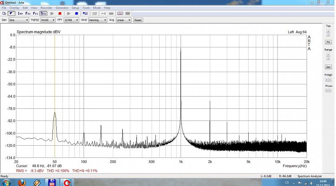Click FrHigh left arrow
Image resolution: width=336 pixels, height=186 pixels.
[327, 80]
